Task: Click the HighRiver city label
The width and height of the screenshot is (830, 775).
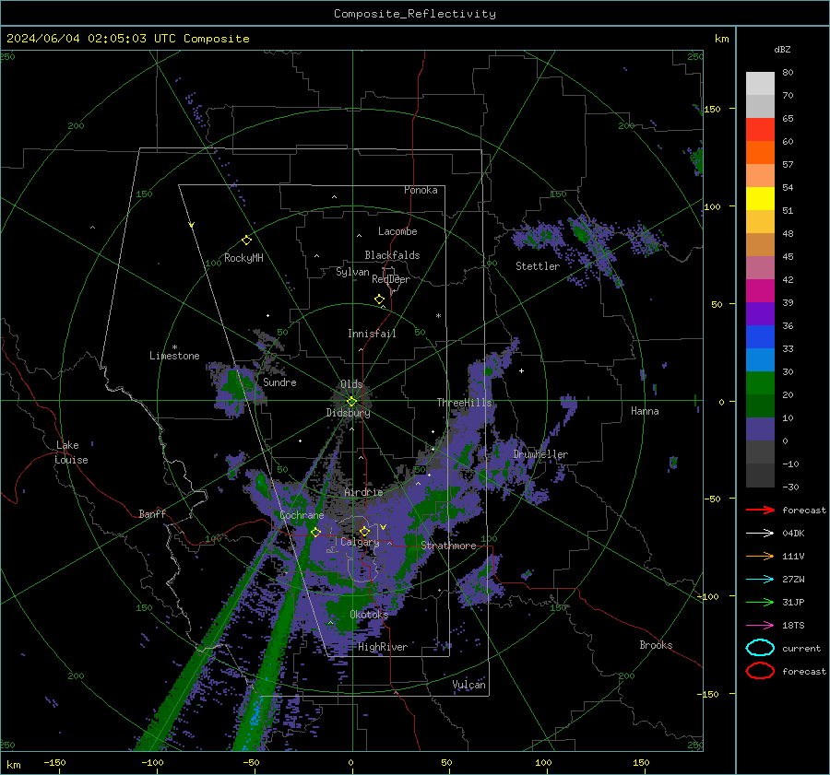Action: tap(383, 647)
